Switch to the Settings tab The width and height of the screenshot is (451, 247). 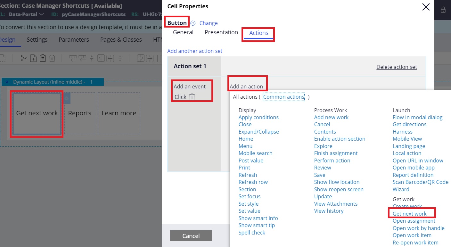coord(37,39)
